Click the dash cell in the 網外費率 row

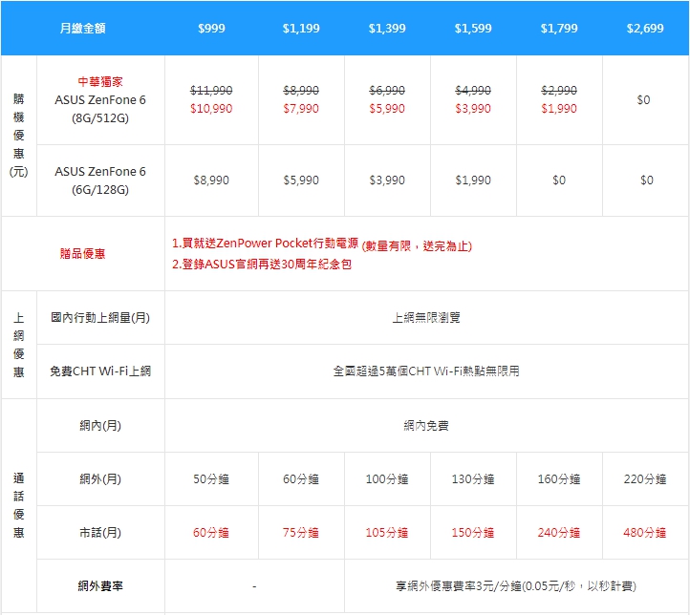(254, 586)
